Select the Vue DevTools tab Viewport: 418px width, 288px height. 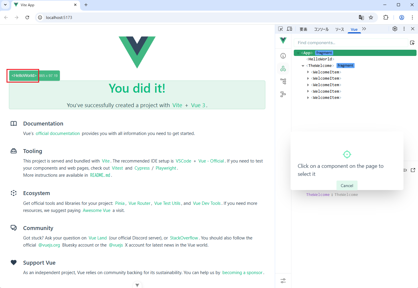pyautogui.click(x=354, y=29)
